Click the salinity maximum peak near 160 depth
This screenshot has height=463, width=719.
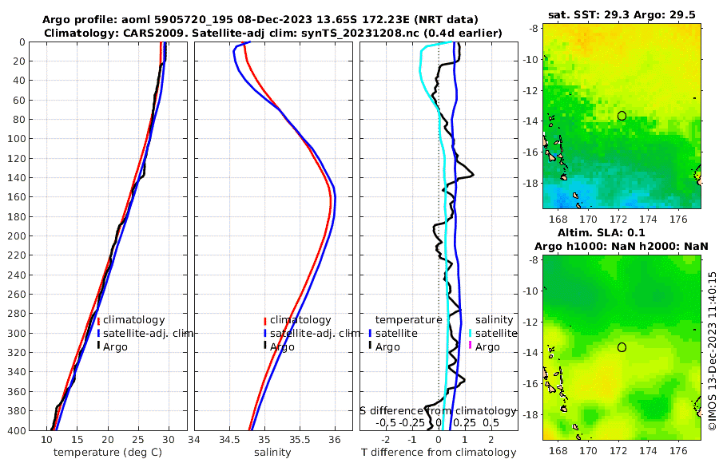(333, 197)
